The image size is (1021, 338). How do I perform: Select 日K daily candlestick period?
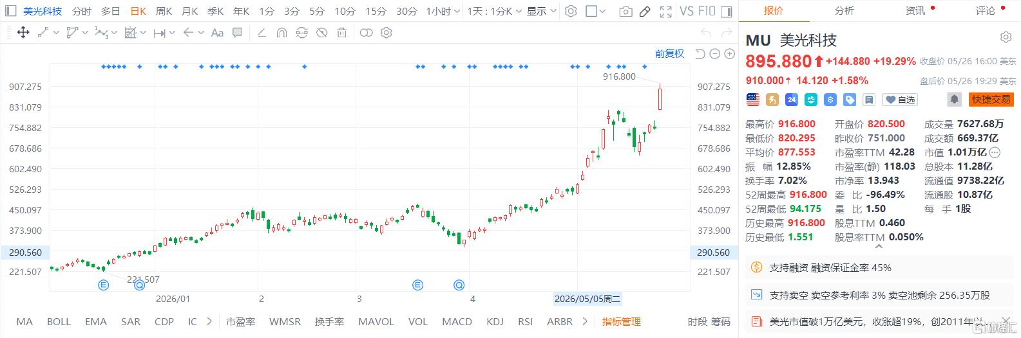138,11
